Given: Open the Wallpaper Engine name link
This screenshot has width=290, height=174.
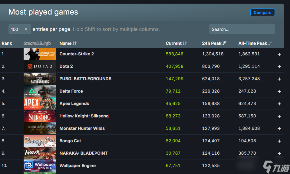Looking at the screenshot, I should (x=77, y=166).
